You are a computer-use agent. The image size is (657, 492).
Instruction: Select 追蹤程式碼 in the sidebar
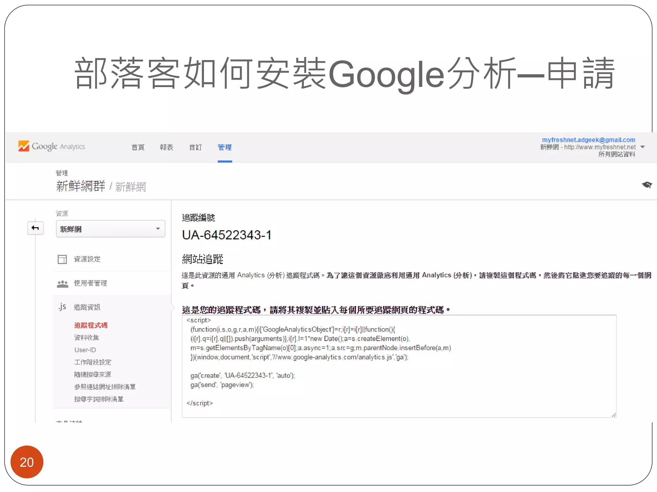[91, 325]
